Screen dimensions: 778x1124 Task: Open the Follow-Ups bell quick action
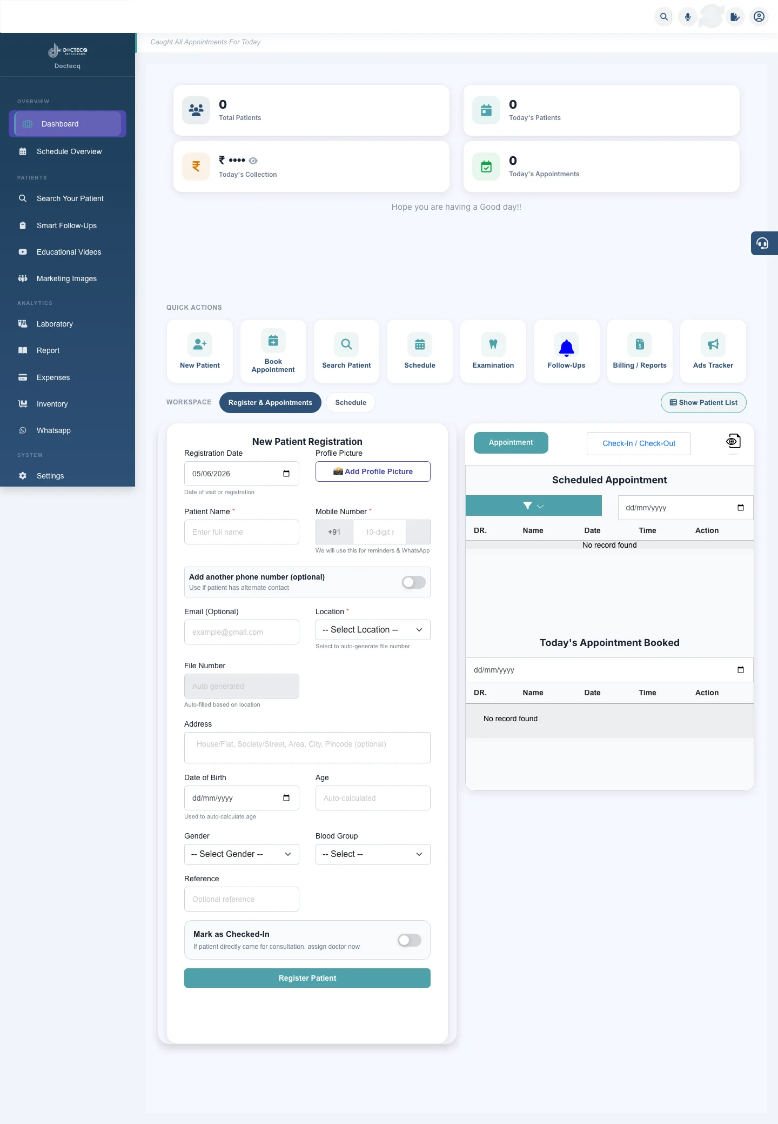566,351
